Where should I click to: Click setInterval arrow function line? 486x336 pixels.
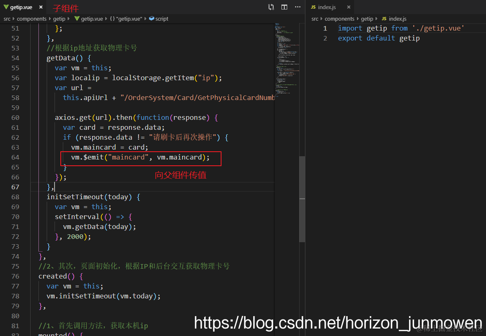tap(93, 217)
